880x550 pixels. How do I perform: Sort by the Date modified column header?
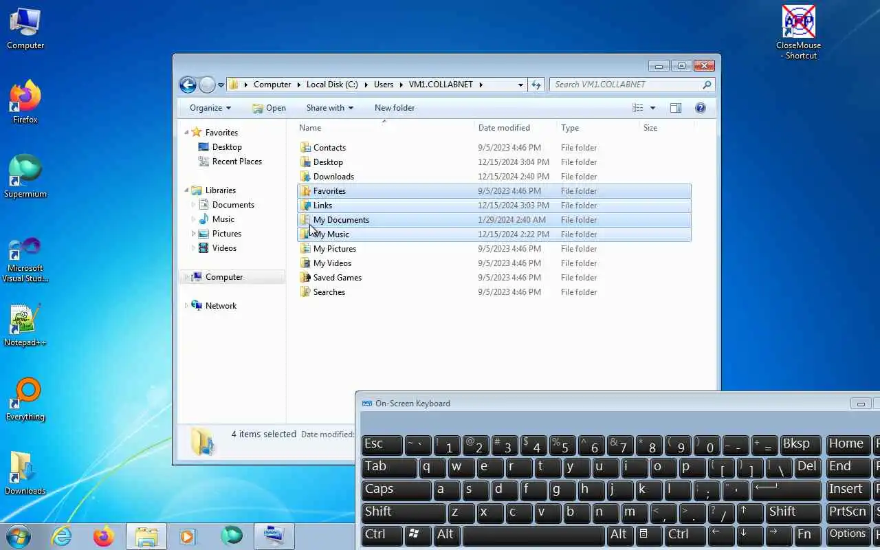[515, 128]
